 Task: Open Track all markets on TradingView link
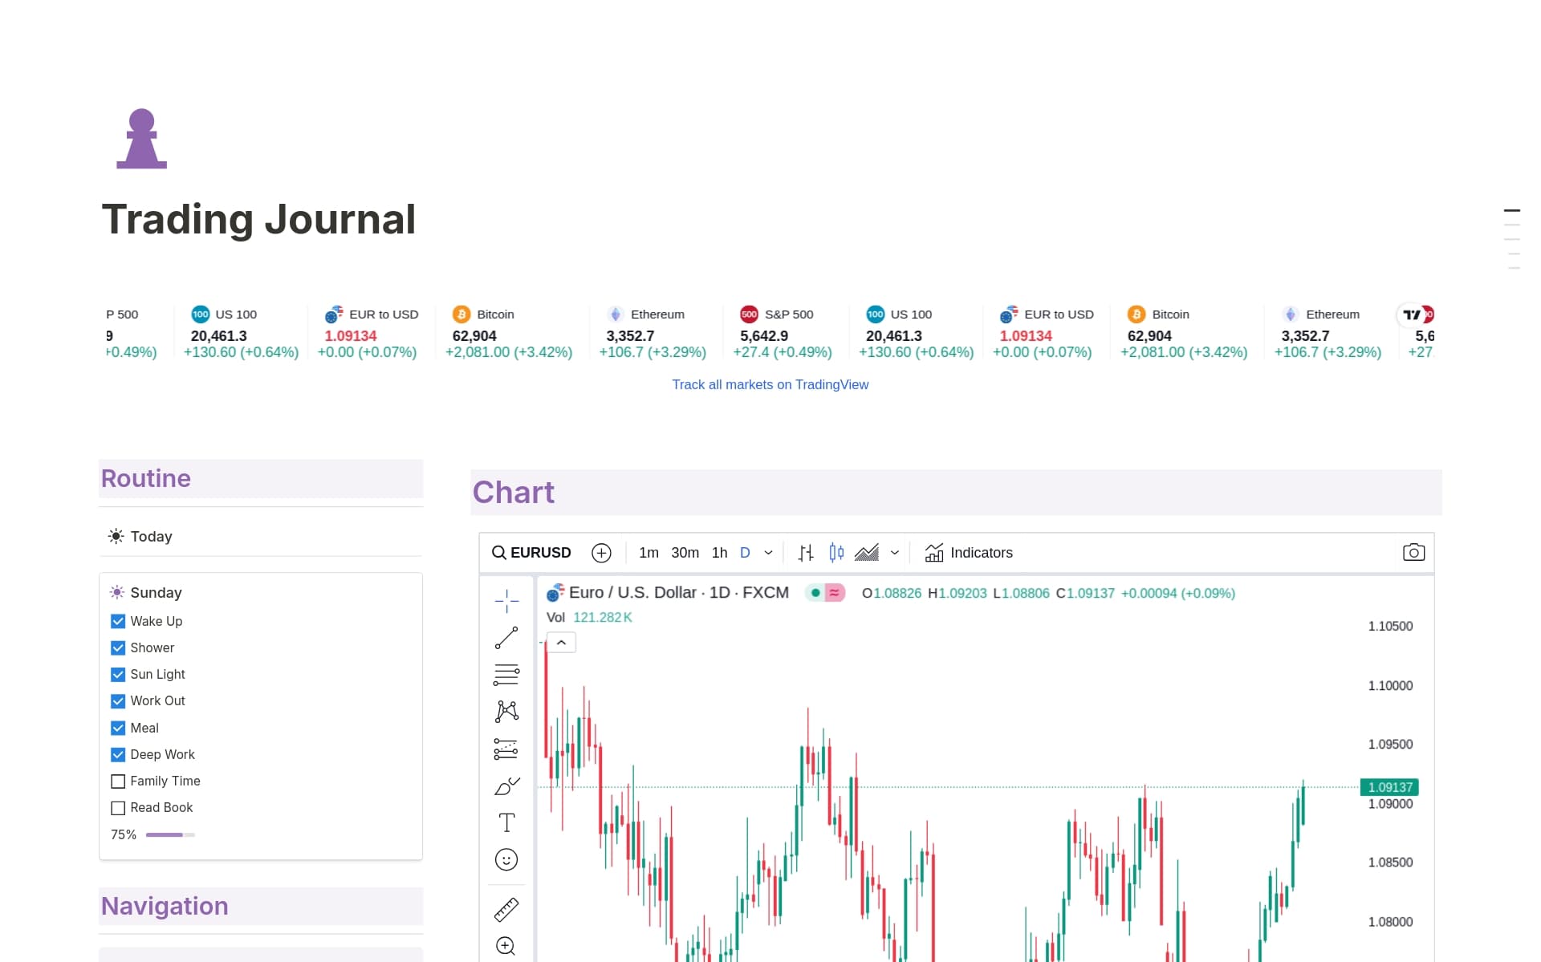pos(770,384)
